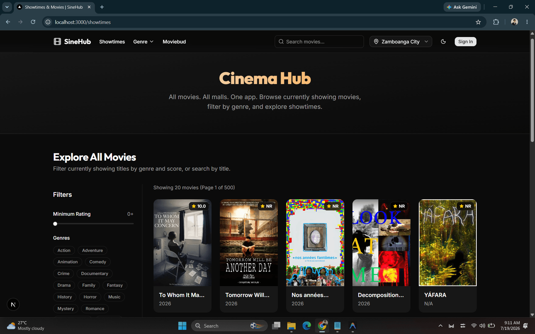This screenshot has width=535, height=334.
Task: Open the tab search chevron in Chrome
Action: coord(7,7)
